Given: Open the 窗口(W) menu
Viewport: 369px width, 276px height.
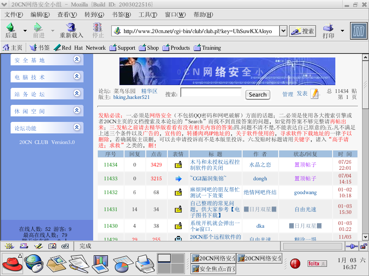Looking at the screenshot, I should (x=175, y=15).
